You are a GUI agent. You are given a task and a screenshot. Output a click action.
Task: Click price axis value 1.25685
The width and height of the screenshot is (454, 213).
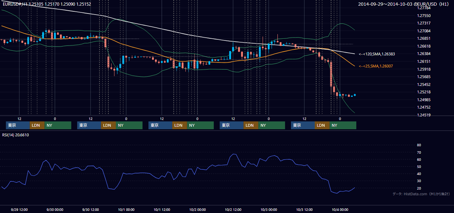click(423, 77)
